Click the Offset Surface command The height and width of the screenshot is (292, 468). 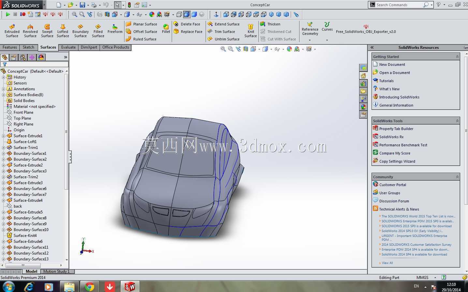point(141,32)
